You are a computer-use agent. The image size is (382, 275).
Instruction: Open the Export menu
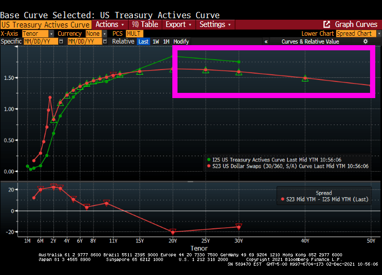pos(178,24)
